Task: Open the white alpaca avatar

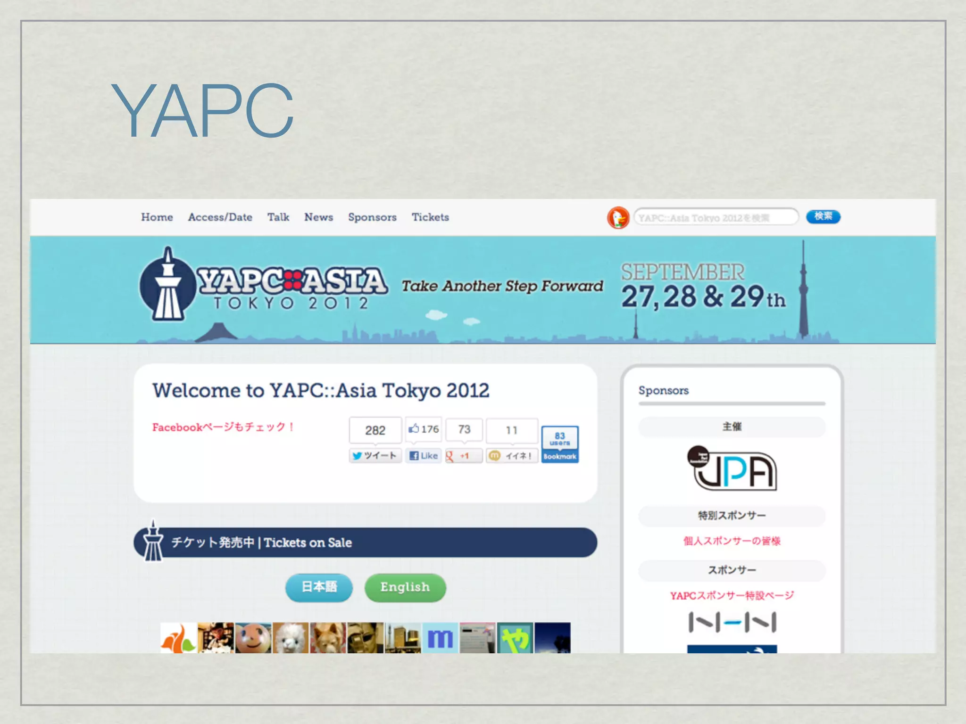Action: tap(291, 638)
